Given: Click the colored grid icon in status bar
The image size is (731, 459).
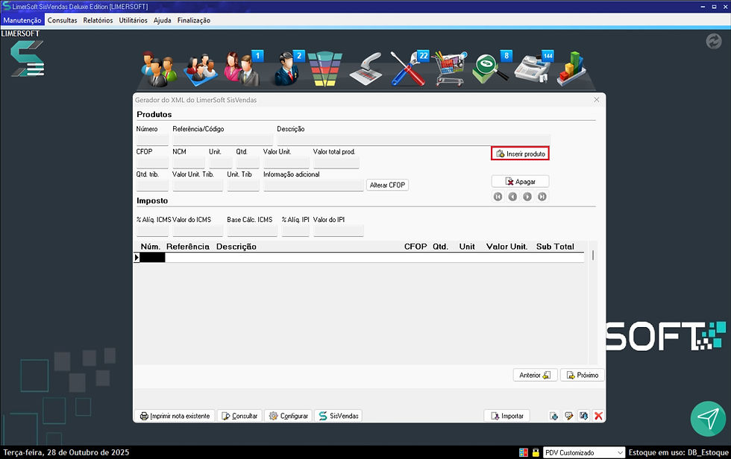Looking at the screenshot, I should click(x=524, y=452).
